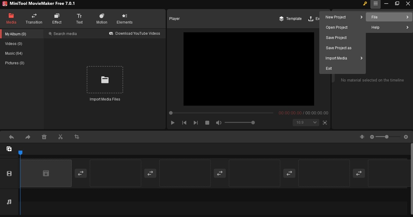Open the Template button in player
Image resolution: width=413 pixels, height=217 pixels.
(x=290, y=19)
